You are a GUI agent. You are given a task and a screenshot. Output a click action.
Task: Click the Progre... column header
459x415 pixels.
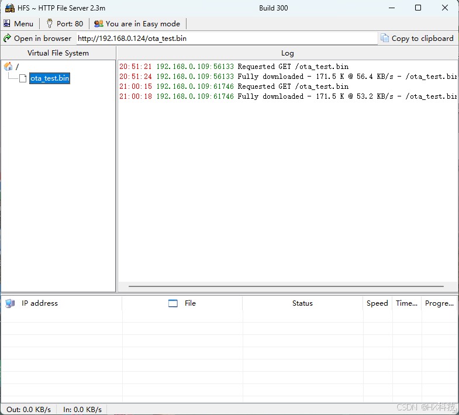point(439,303)
